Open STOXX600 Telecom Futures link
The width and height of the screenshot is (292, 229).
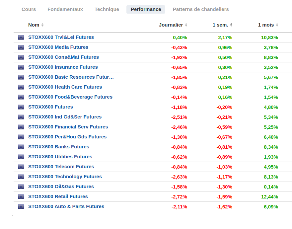(x=61, y=167)
